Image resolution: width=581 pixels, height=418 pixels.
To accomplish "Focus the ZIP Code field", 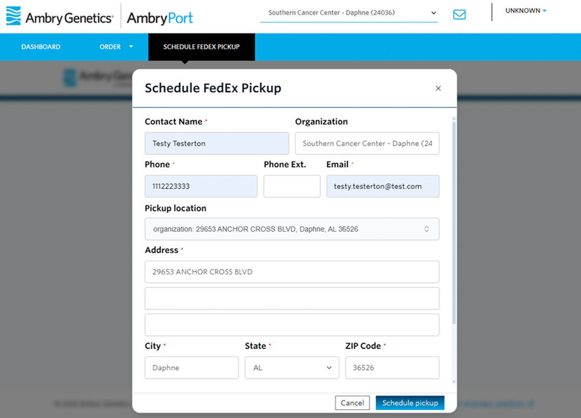I will tap(392, 368).
